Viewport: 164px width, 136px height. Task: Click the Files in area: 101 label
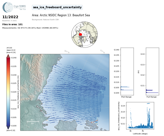(x=12, y=25)
